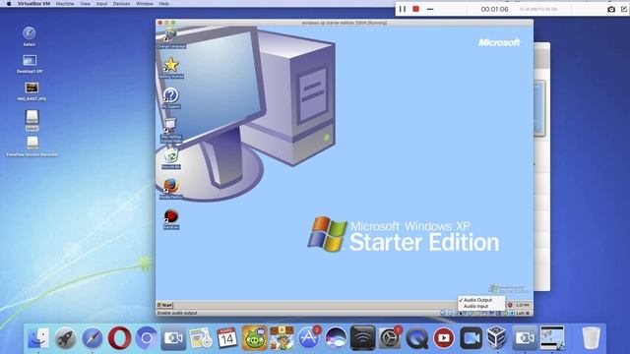
Task: Select the Desktop1.tiff file on the desktop
Action: (x=30, y=64)
